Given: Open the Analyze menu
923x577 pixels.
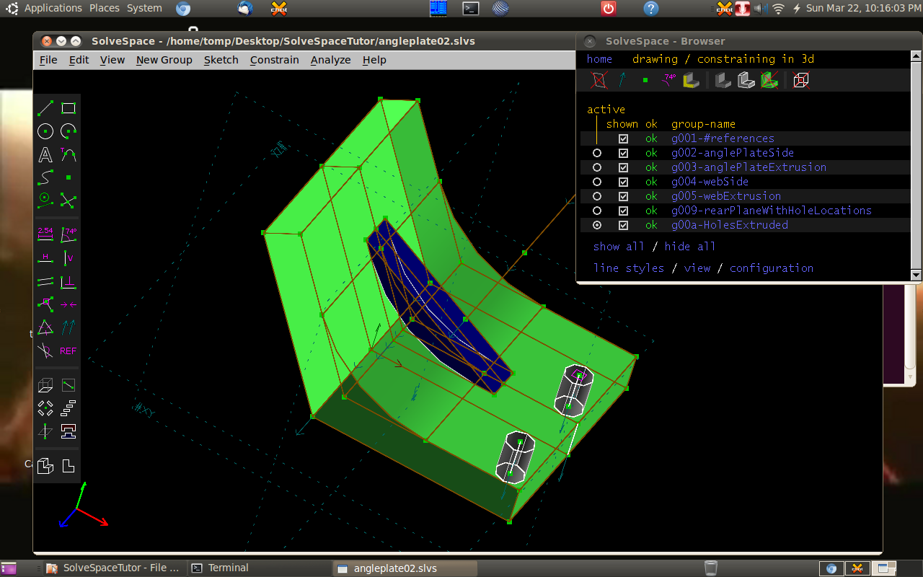Looking at the screenshot, I should (330, 60).
